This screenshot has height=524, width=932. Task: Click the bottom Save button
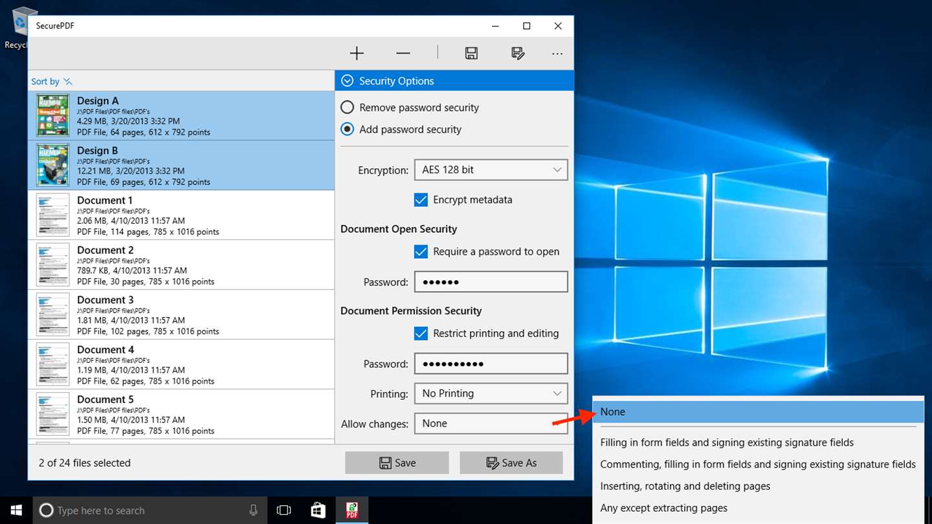pos(397,463)
